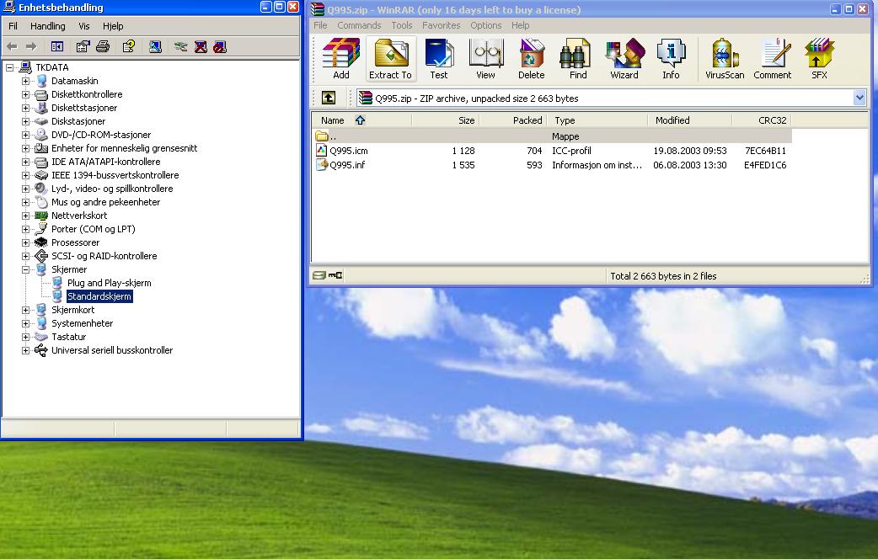Click the Delete toolbar icon

(531, 59)
